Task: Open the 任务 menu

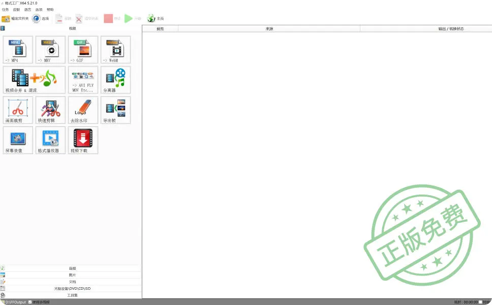Action: (x=5, y=10)
